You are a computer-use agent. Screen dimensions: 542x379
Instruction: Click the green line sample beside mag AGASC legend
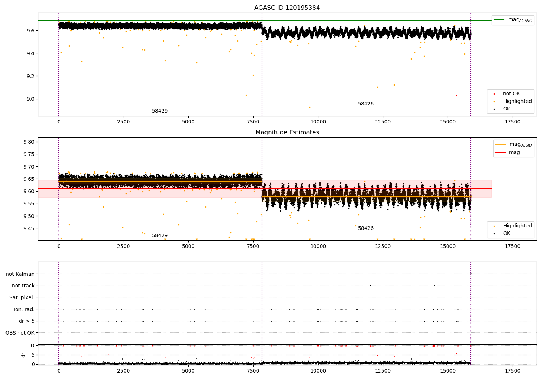499,20
